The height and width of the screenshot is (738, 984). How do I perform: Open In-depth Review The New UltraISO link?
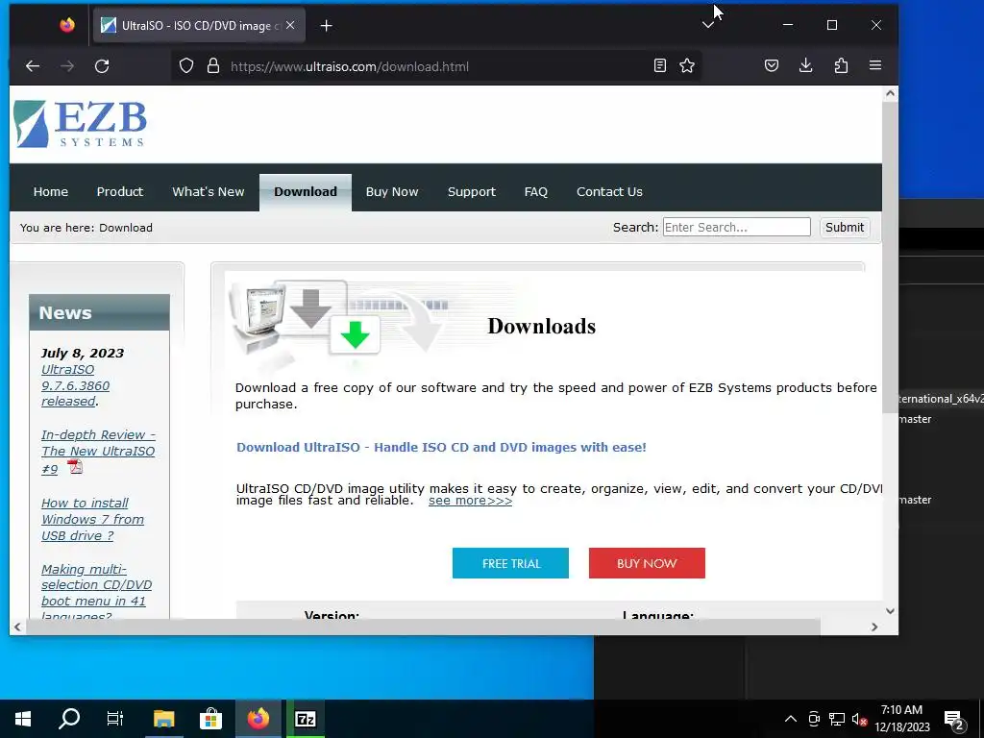click(98, 452)
